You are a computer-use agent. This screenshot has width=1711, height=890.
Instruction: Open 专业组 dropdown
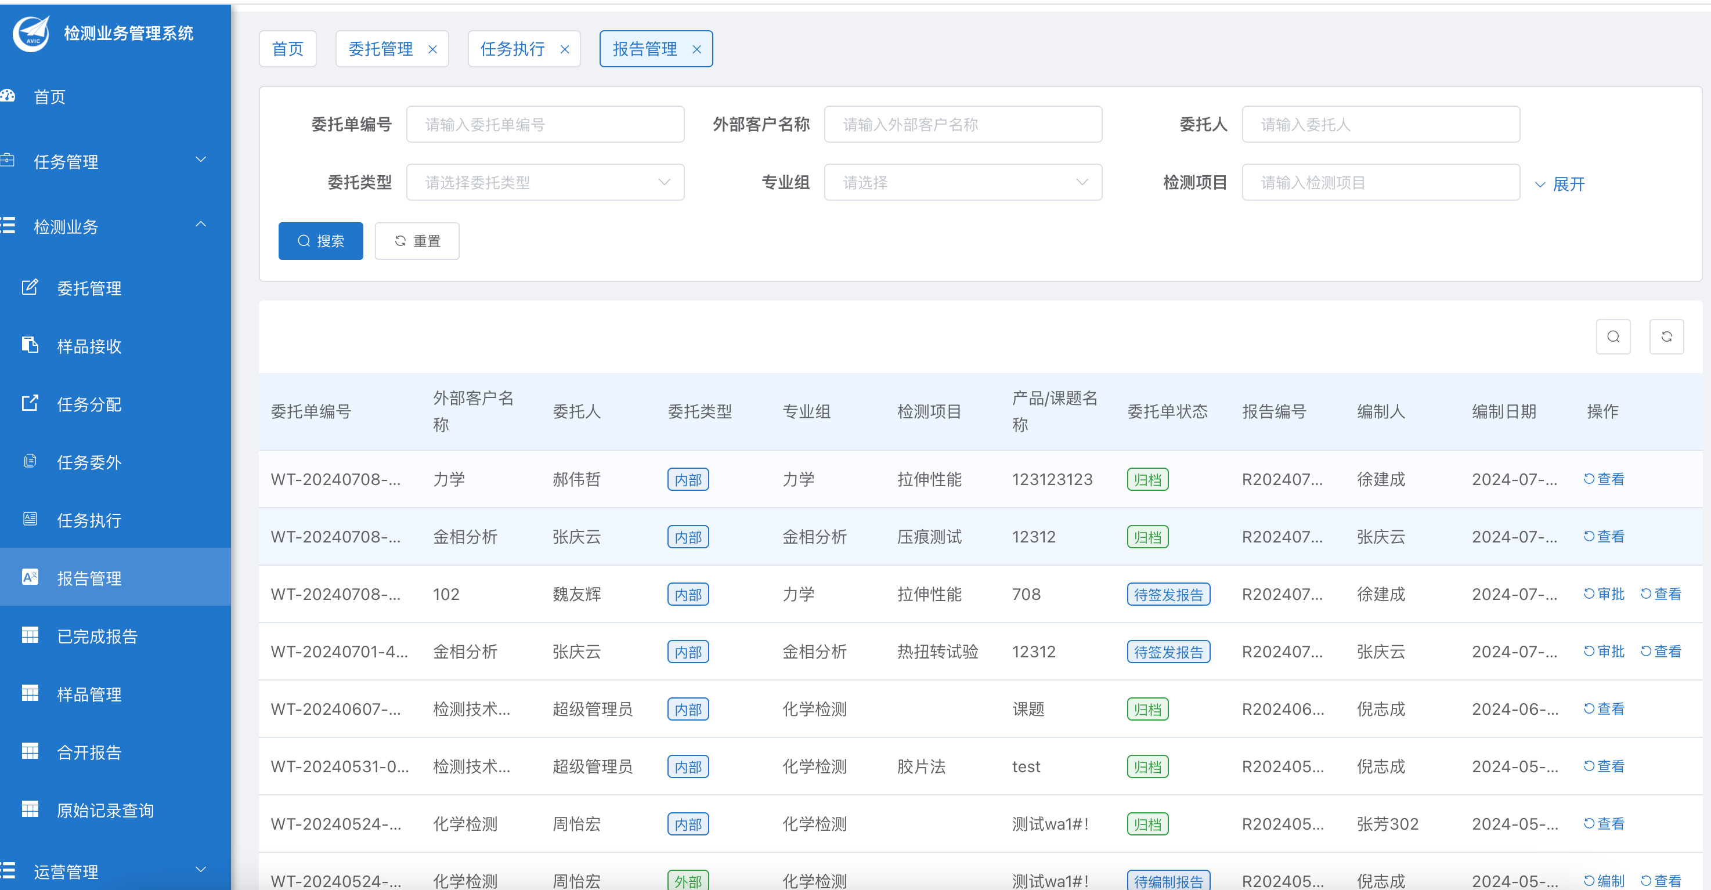(963, 182)
